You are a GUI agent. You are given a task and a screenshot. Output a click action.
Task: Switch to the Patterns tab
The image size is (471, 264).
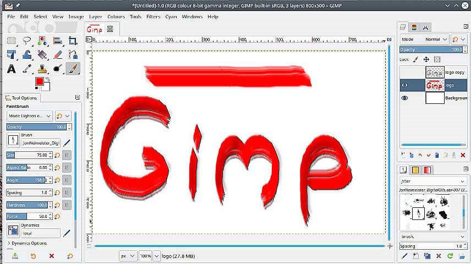click(415, 170)
